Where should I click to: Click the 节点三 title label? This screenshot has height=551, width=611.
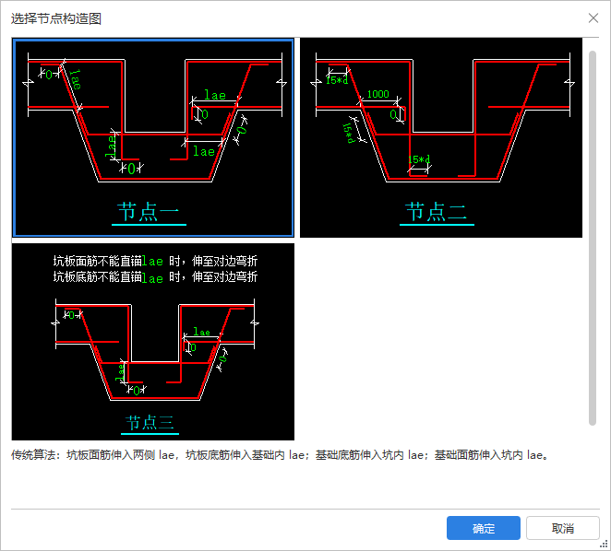[x=150, y=423]
